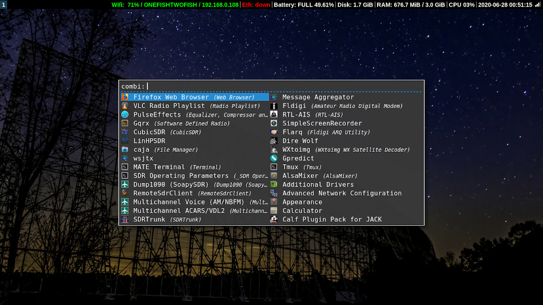Click the CubicSDR entry icon
Screen dimensions: 543x305
pos(125,132)
